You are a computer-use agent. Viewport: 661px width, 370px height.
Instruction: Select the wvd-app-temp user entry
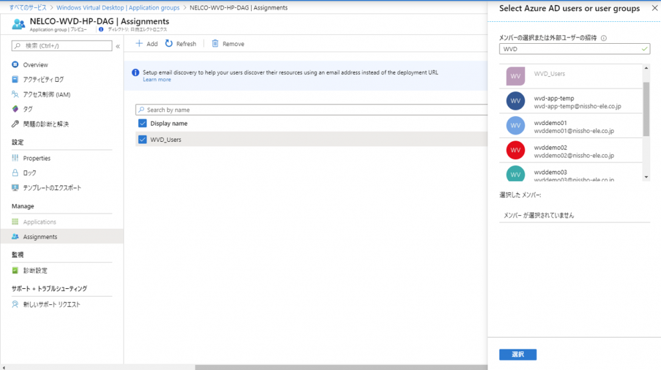point(568,102)
